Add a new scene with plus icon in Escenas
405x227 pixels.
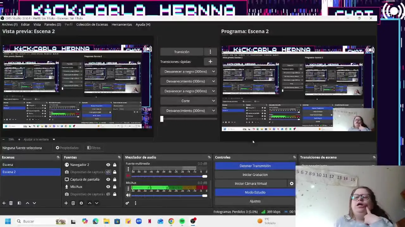point(4,203)
